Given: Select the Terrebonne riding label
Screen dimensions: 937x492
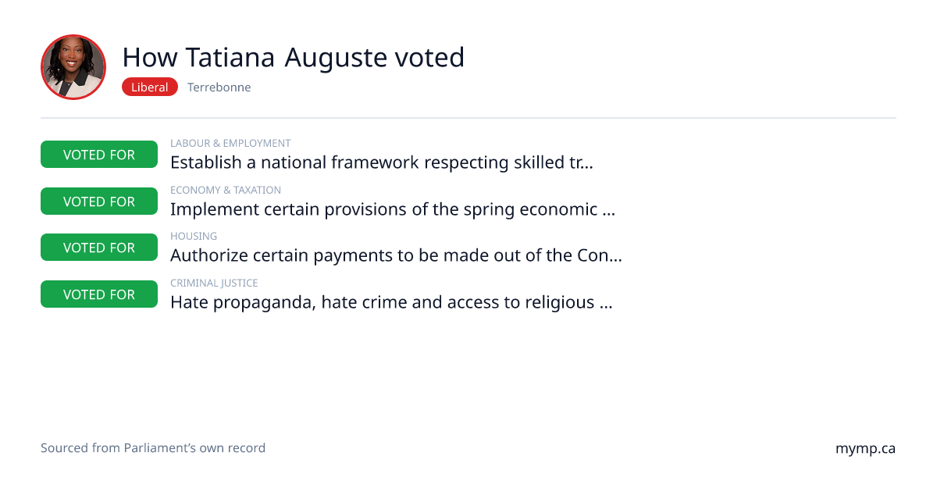Looking at the screenshot, I should pyautogui.click(x=219, y=87).
